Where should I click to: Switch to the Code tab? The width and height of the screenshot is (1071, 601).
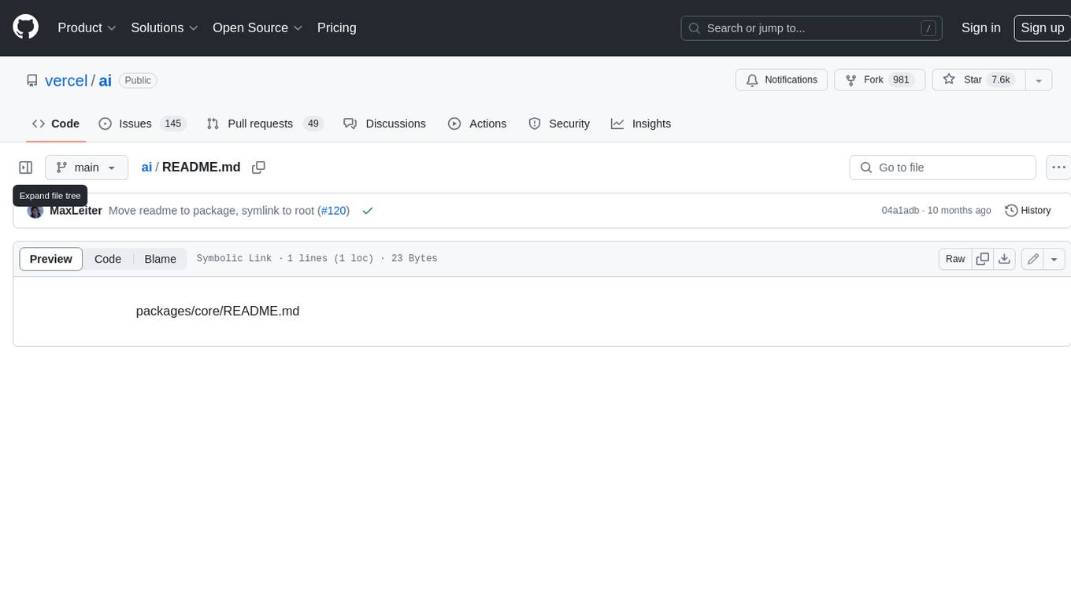coord(56,124)
